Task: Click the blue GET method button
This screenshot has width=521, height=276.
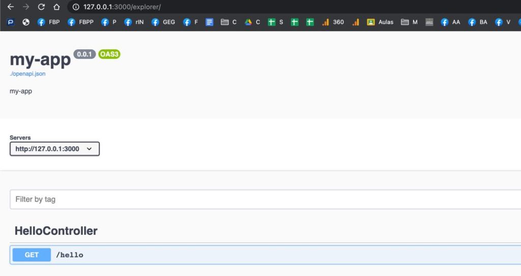Action: [32, 255]
